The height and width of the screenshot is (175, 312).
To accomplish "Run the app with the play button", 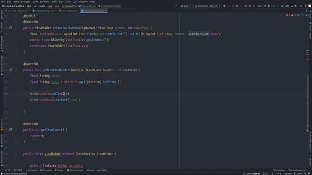I will tap(224, 6).
